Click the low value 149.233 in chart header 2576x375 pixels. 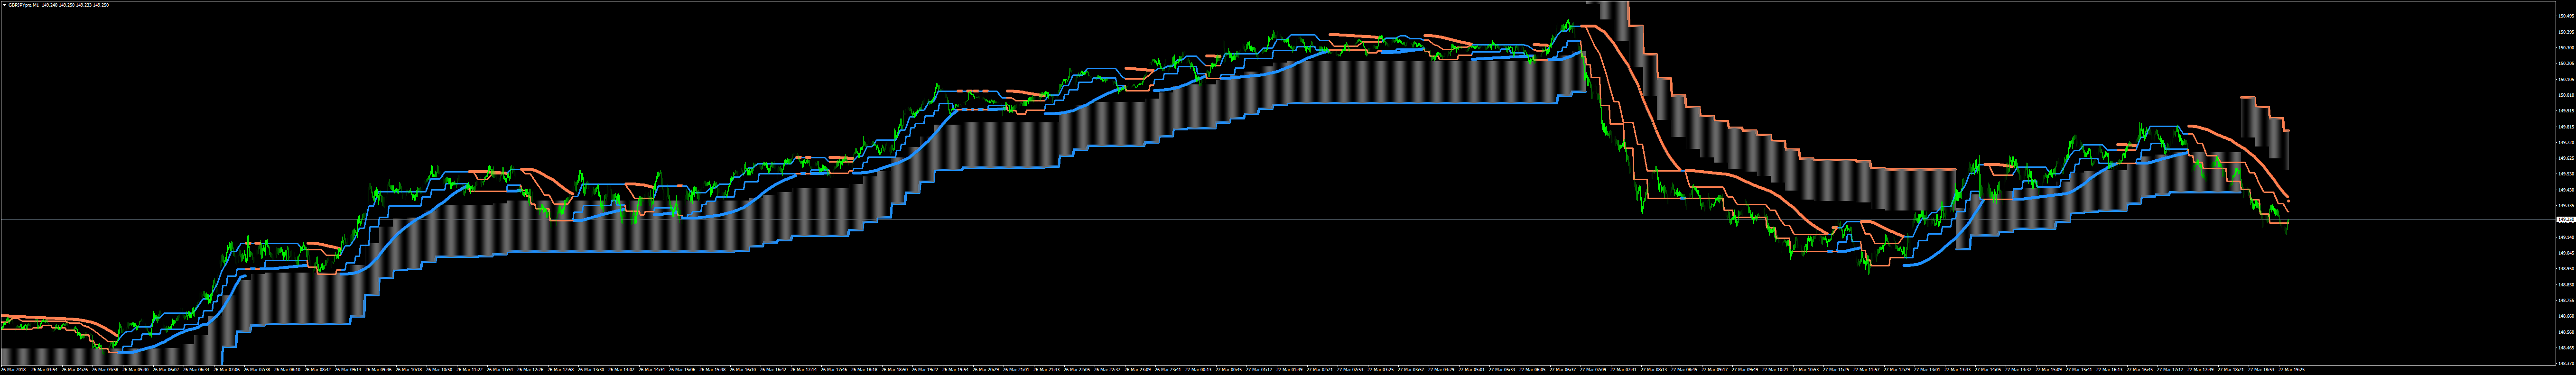[x=85, y=5]
